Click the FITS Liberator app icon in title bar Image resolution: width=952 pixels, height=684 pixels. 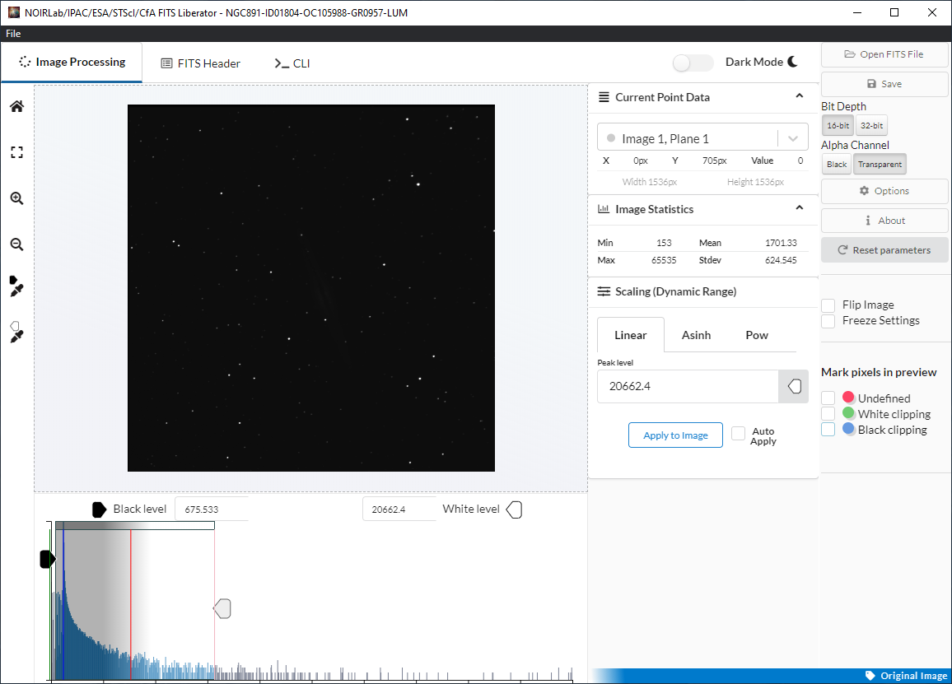[13, 12]
